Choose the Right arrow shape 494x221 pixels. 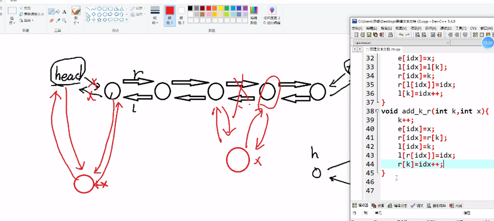click(x=110, y=14)
